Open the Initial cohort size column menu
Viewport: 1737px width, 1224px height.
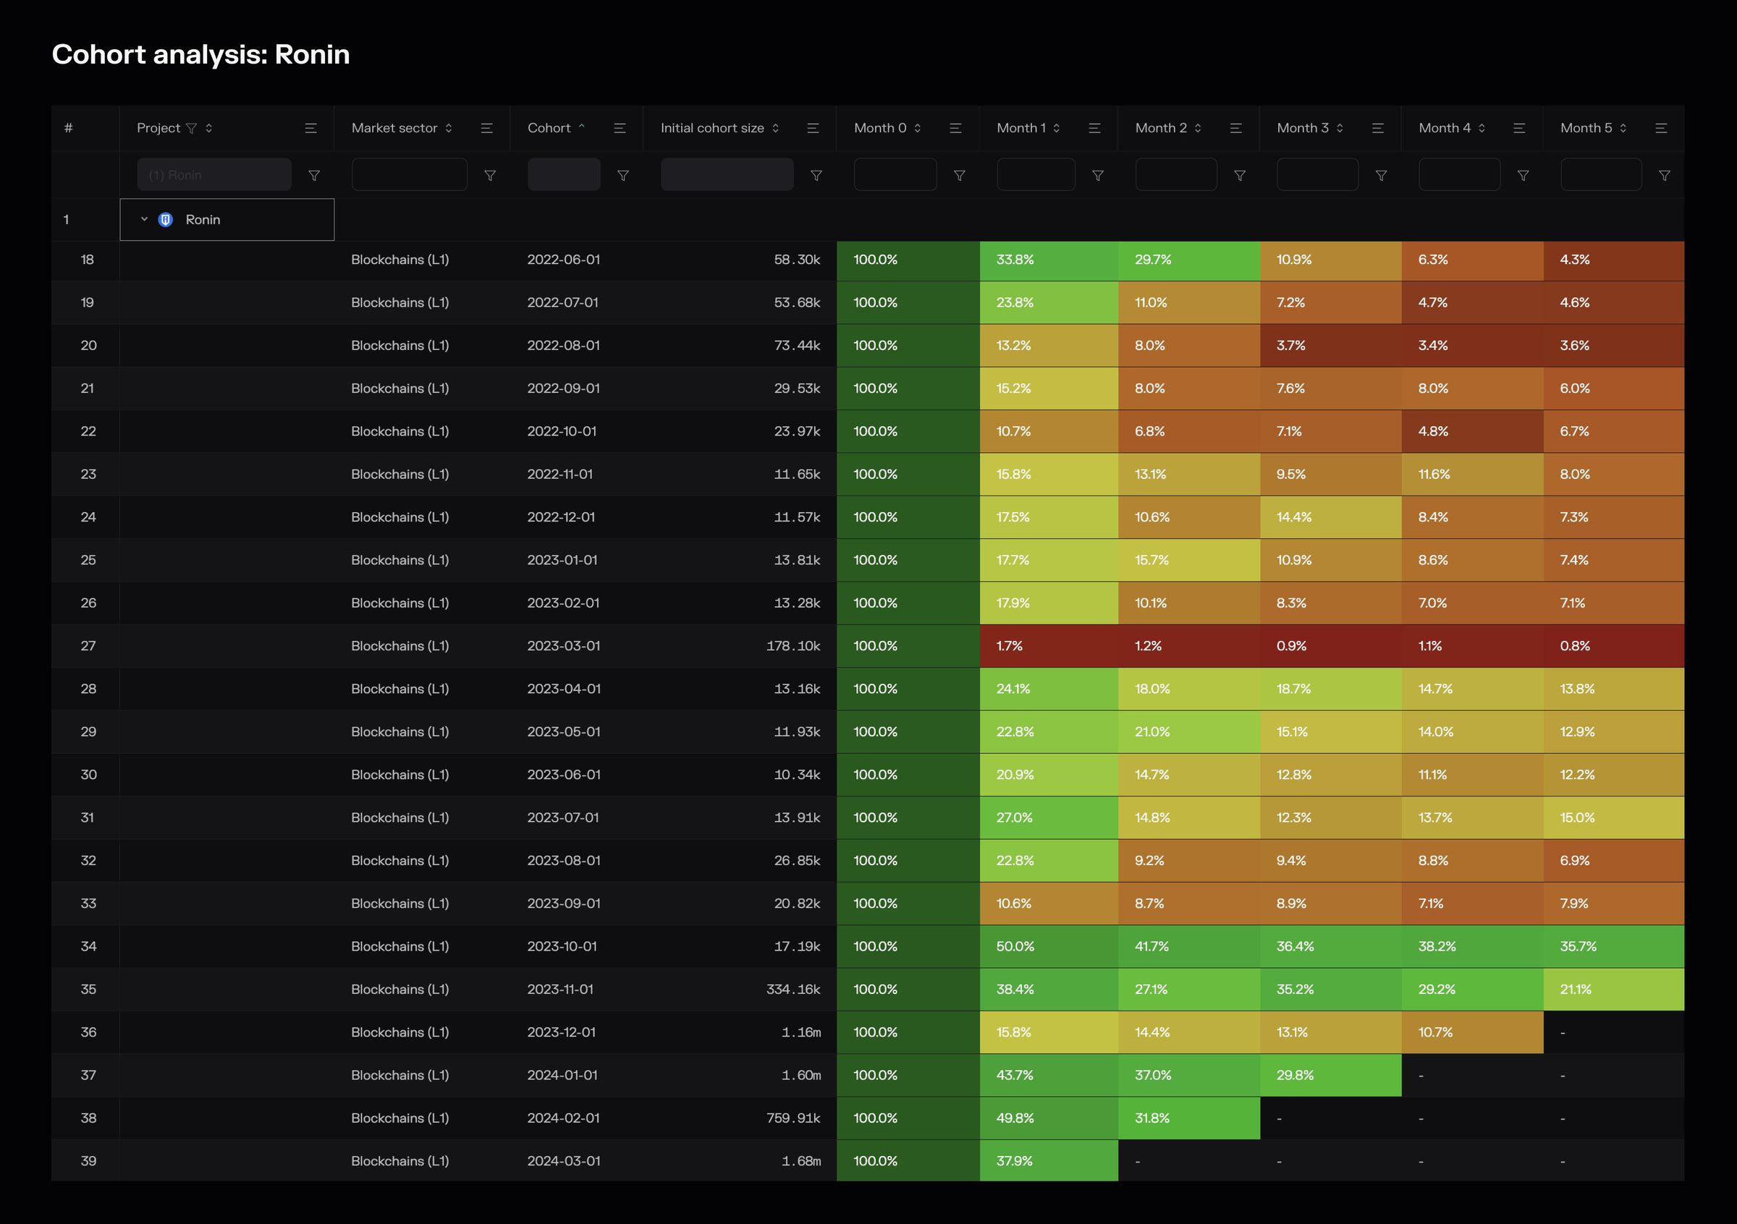[x=813, y=129]
